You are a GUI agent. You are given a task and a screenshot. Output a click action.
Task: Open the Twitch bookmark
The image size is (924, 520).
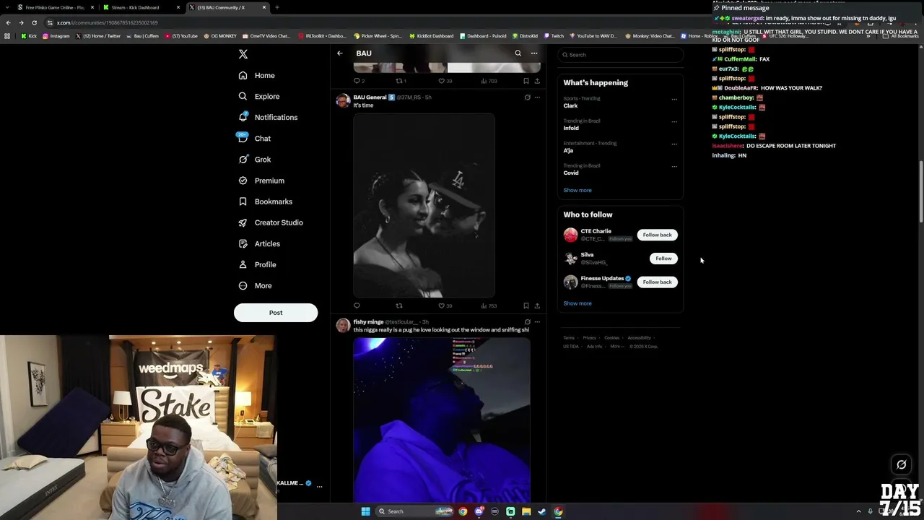coord(554,36)
